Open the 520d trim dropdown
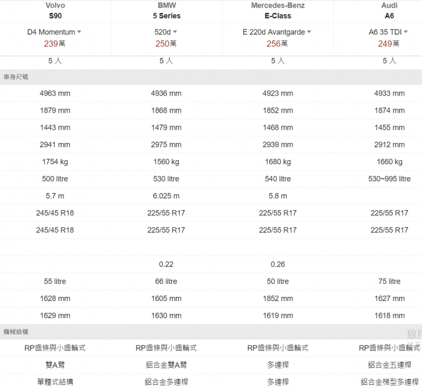 pyautogui.click(x=166, y=32)
